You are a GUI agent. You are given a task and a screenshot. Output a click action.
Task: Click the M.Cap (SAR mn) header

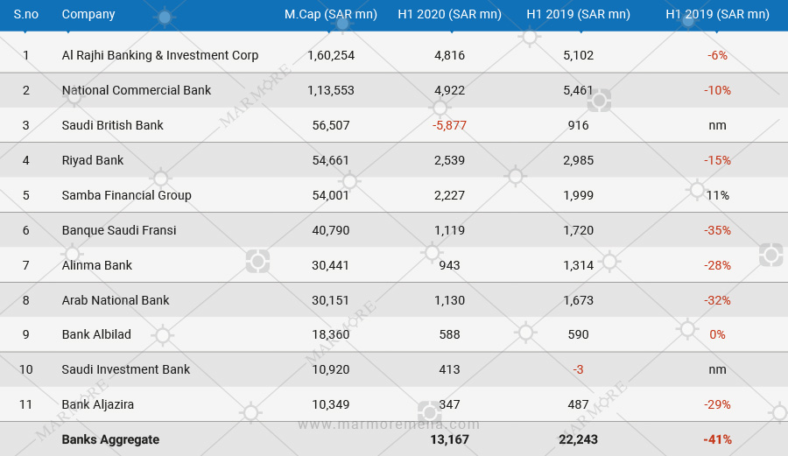330,14
